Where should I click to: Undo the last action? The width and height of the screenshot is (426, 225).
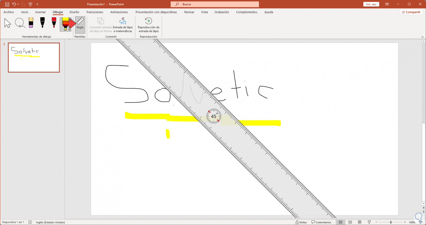pos(14,4)
